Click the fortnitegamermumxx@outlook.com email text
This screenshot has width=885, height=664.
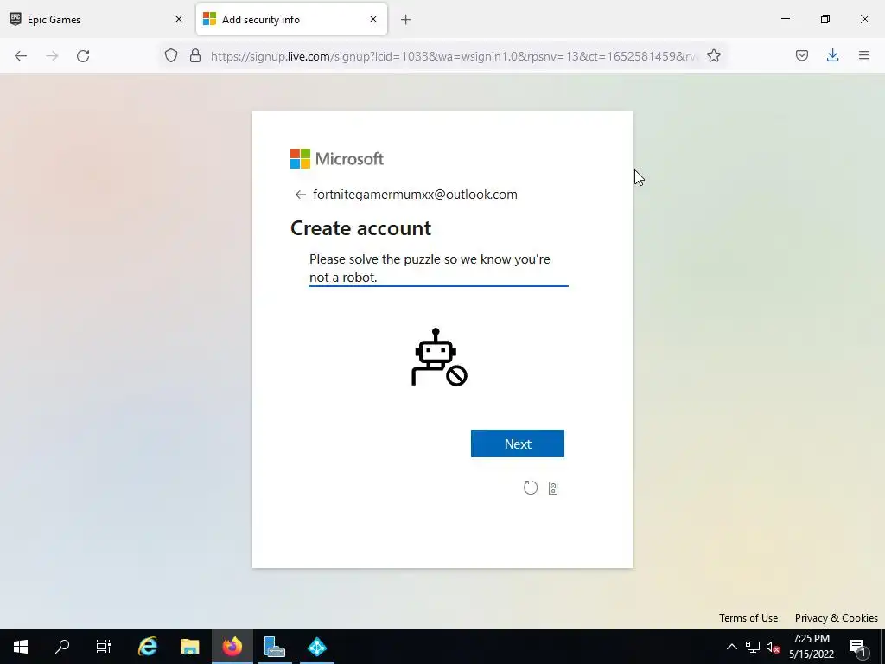(416, 195)
